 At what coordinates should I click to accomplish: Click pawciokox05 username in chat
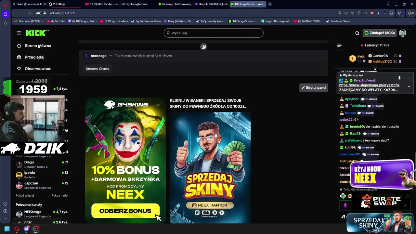(x=349, y=154)
